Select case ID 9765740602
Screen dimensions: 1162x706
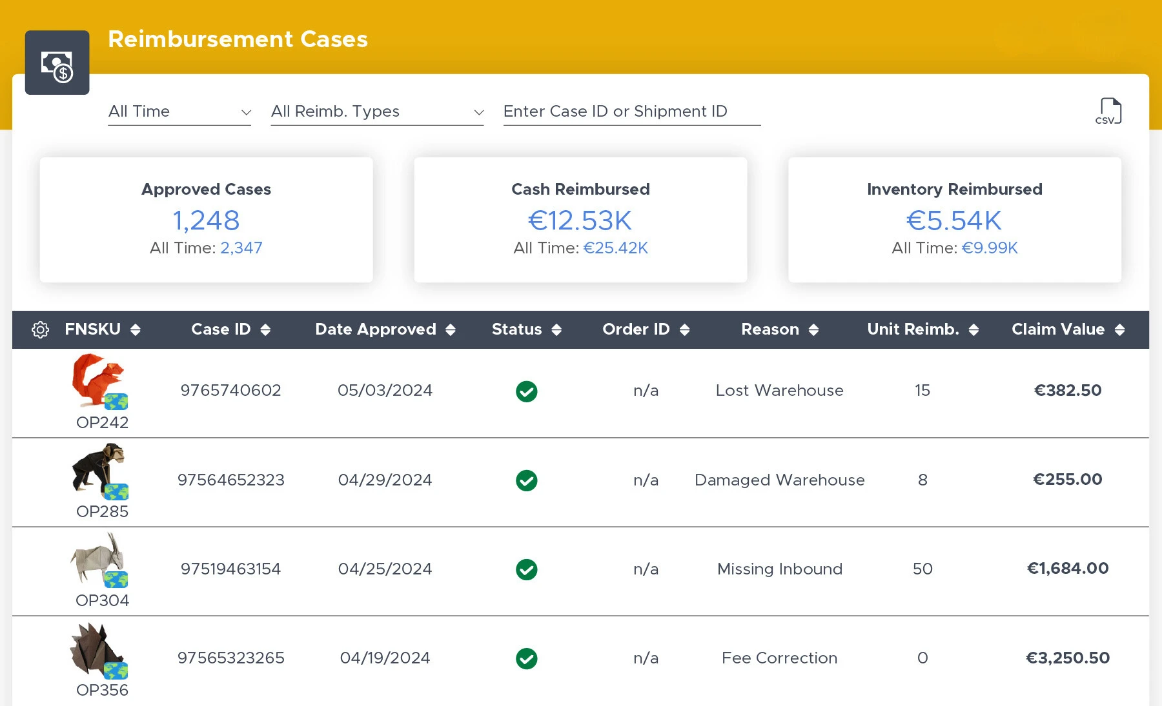tap(230, 391)
